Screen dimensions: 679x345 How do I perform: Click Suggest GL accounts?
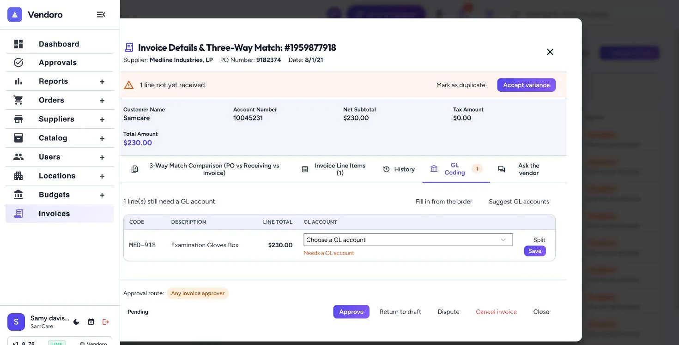519,202
